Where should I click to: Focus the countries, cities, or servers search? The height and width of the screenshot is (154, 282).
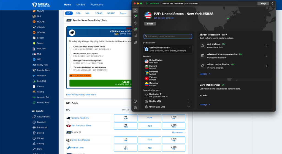[168, 37]
